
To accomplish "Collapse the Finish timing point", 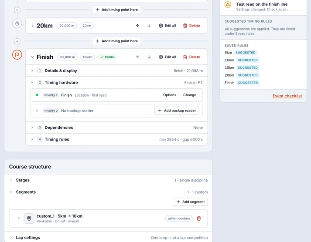I will click(x=32, y=57).
